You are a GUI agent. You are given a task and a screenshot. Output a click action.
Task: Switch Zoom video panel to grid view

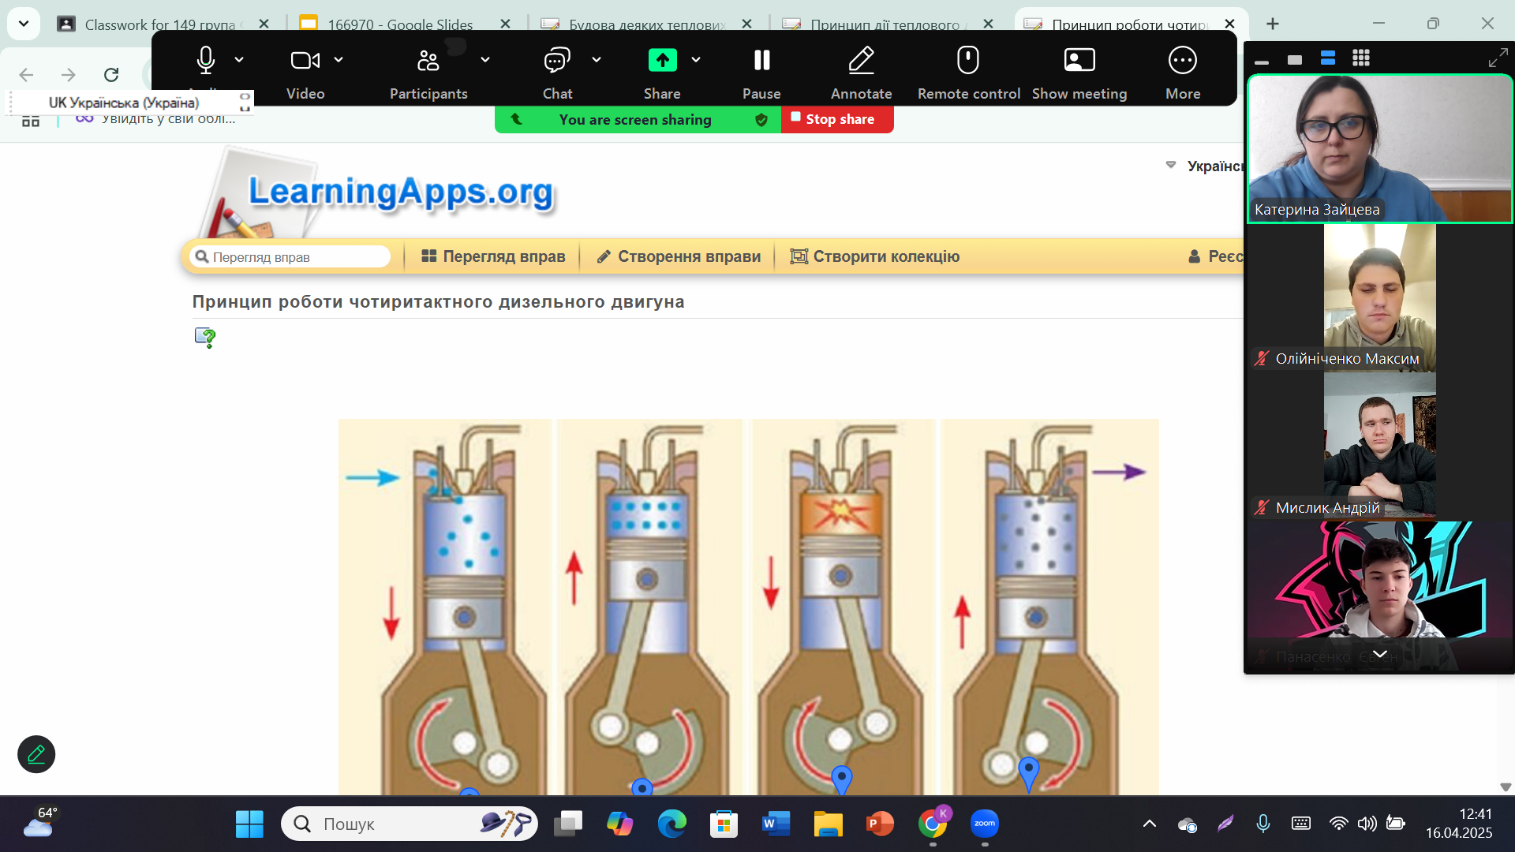pyautogui.click(x=1361, y=58)
